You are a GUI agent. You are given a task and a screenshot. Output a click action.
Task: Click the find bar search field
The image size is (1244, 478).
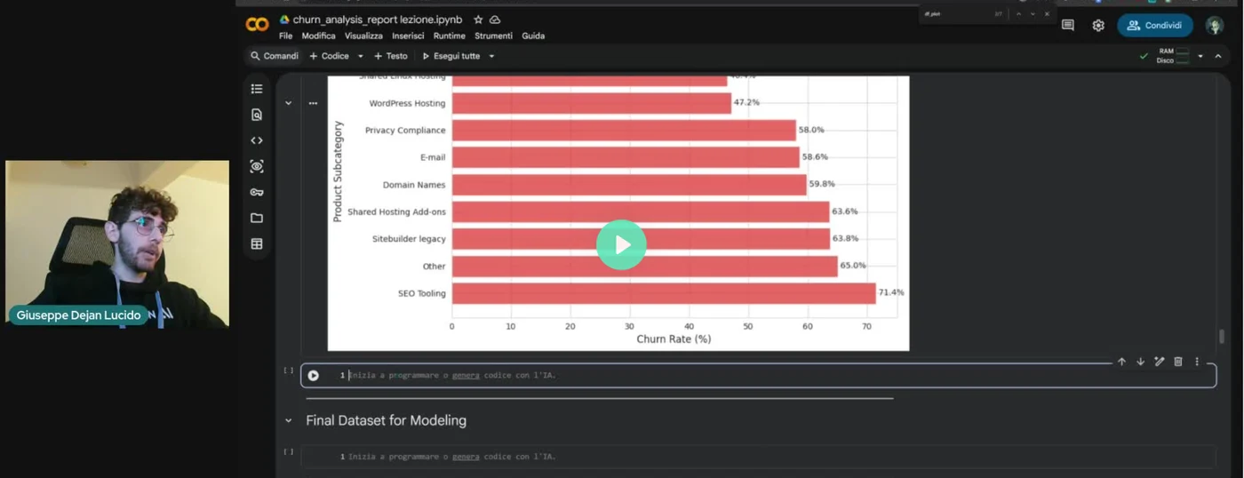pyautogui.click(x=955, y=14)
